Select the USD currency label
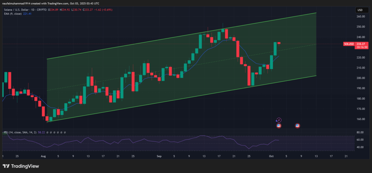Screen dimensions: 372x173 click(x=361, y=10)
